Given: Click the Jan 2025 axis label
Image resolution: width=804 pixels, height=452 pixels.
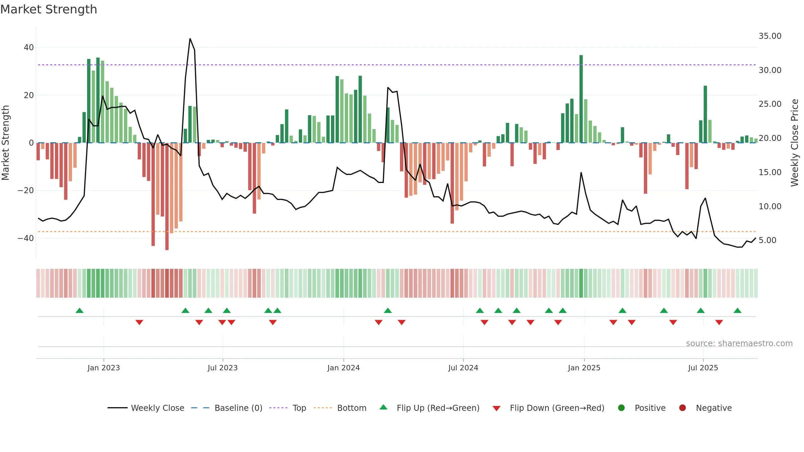Looking at the screenshot, I should (584, 368).
